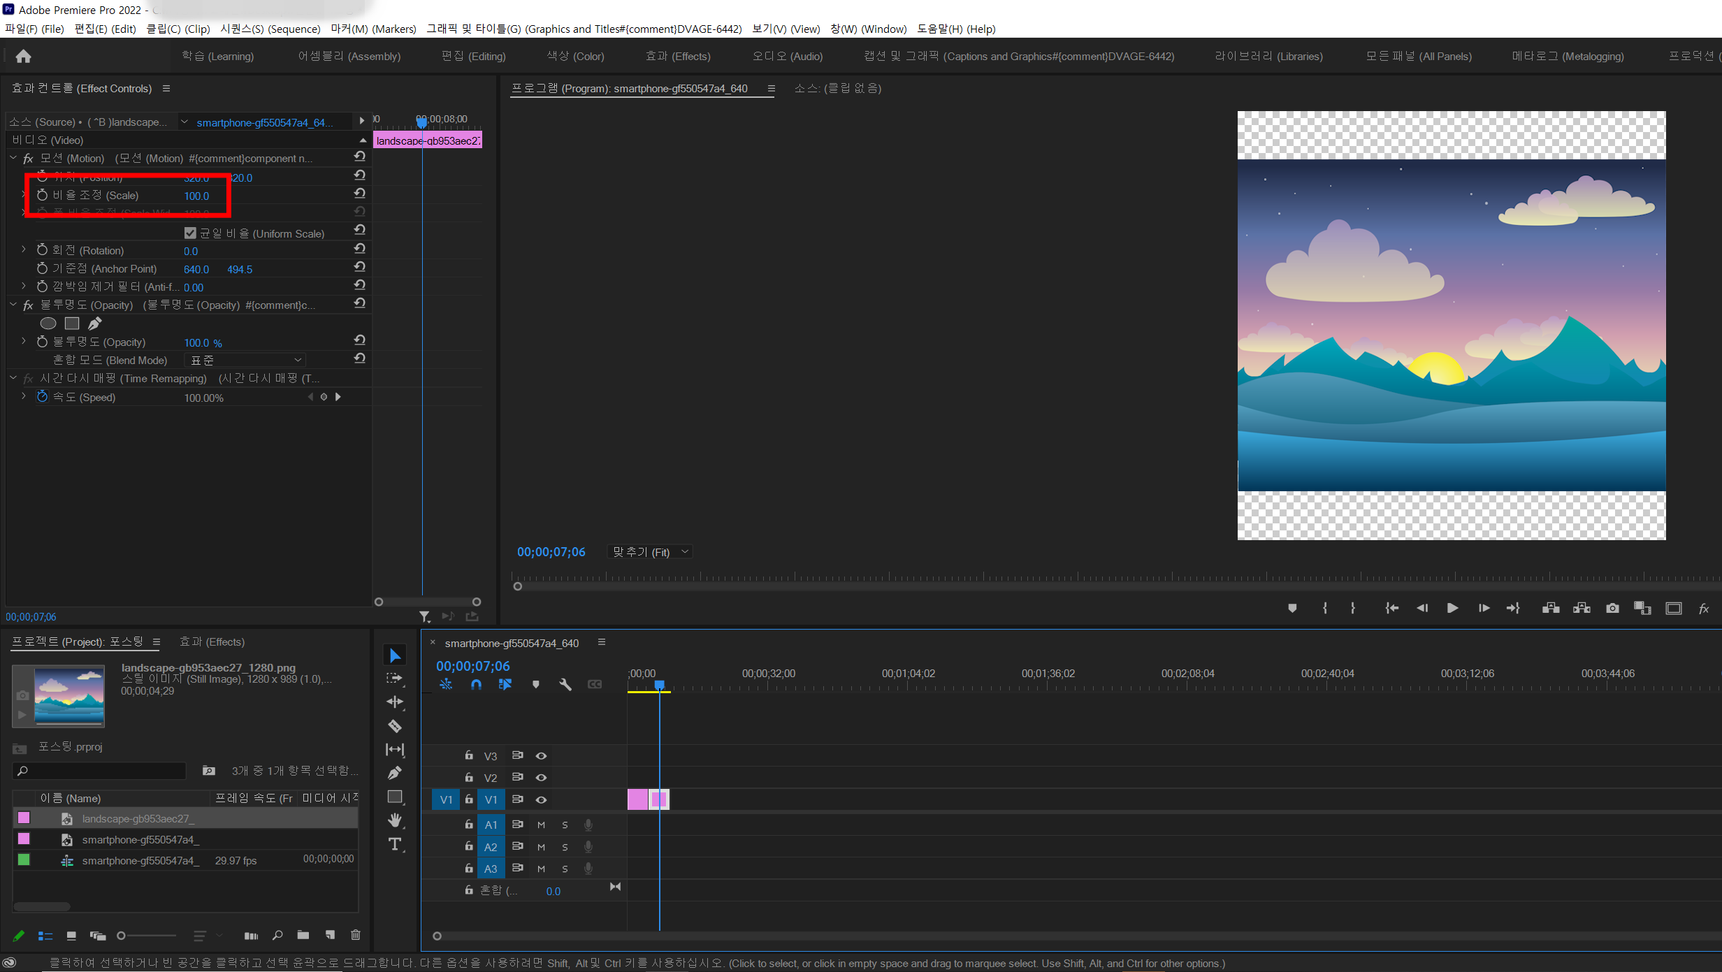This screenshot has height=972, width=1722.
Task: Create ellipse mask under Opacity
Action: pyautogui.click(x=48, y=324)
